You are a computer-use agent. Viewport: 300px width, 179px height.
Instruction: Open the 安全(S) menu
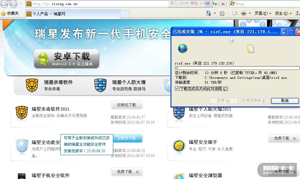283,13
